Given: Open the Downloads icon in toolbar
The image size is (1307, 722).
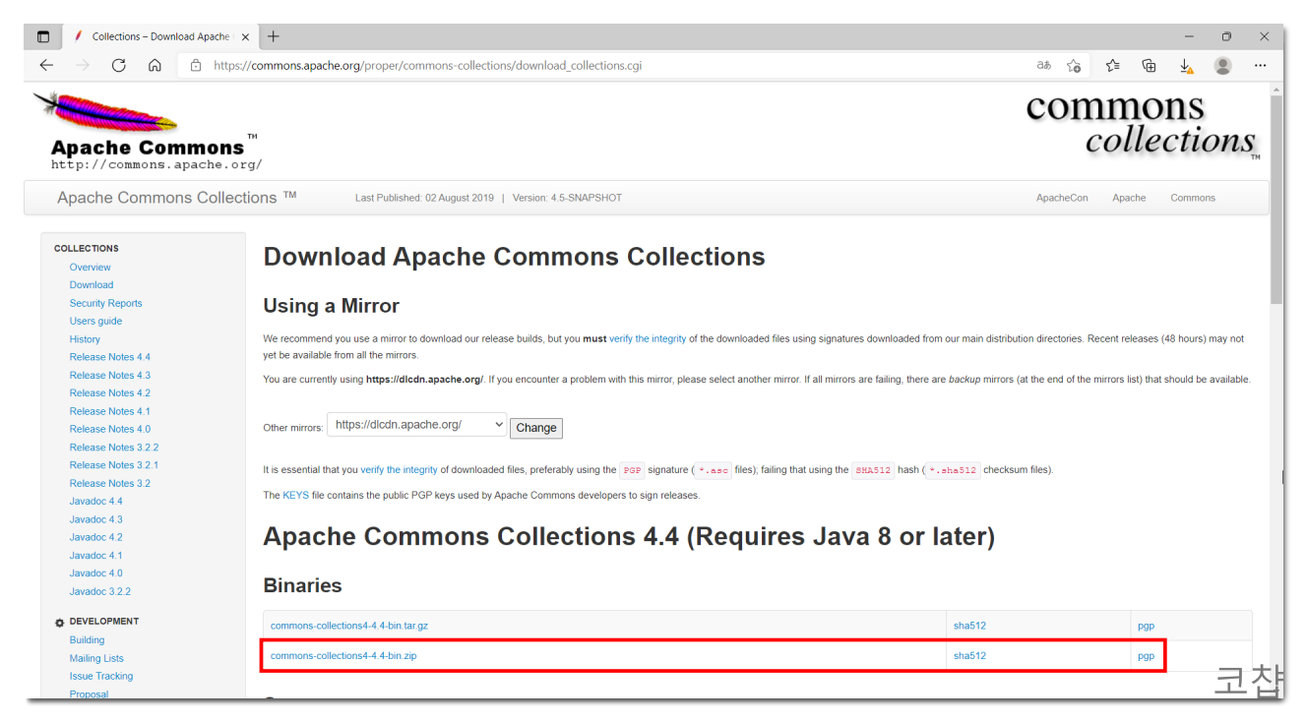Looking at the screenshot, I should click(x=1186, y=66).
